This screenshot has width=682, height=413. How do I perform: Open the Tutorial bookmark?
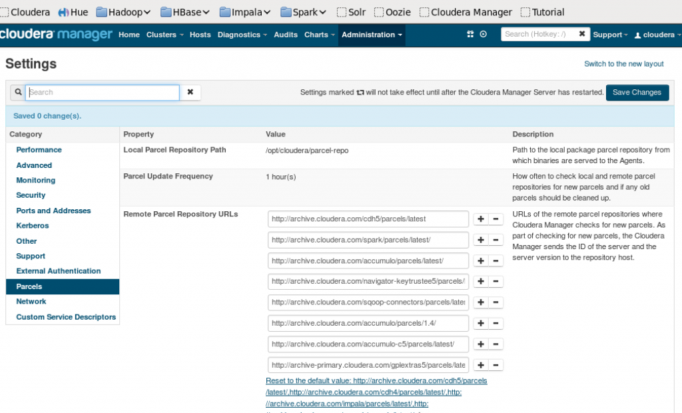pyautogui.click(x=542, y=12)
